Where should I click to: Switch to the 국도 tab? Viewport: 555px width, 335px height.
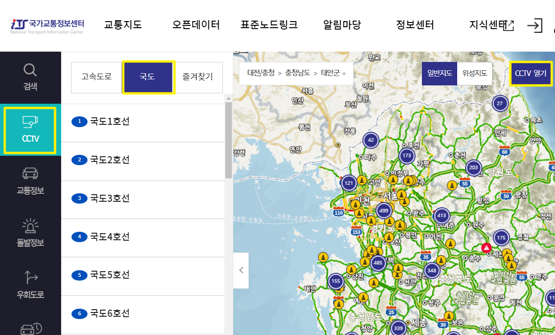(x=148, y=77)
